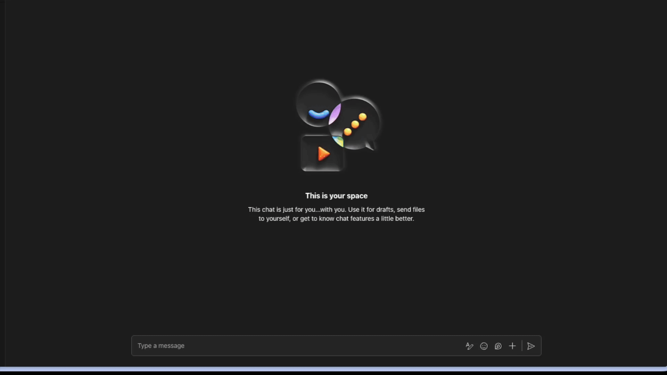Click the empty area right of the placeholder text

[313, 346]
